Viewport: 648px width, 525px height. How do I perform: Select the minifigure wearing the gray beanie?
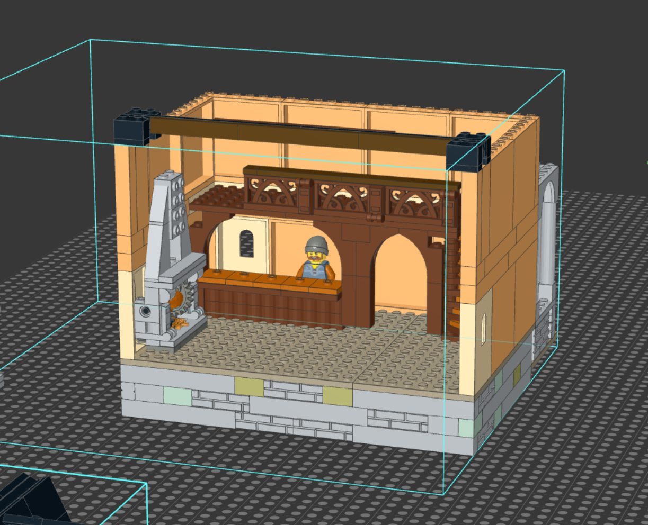[316, 258]
